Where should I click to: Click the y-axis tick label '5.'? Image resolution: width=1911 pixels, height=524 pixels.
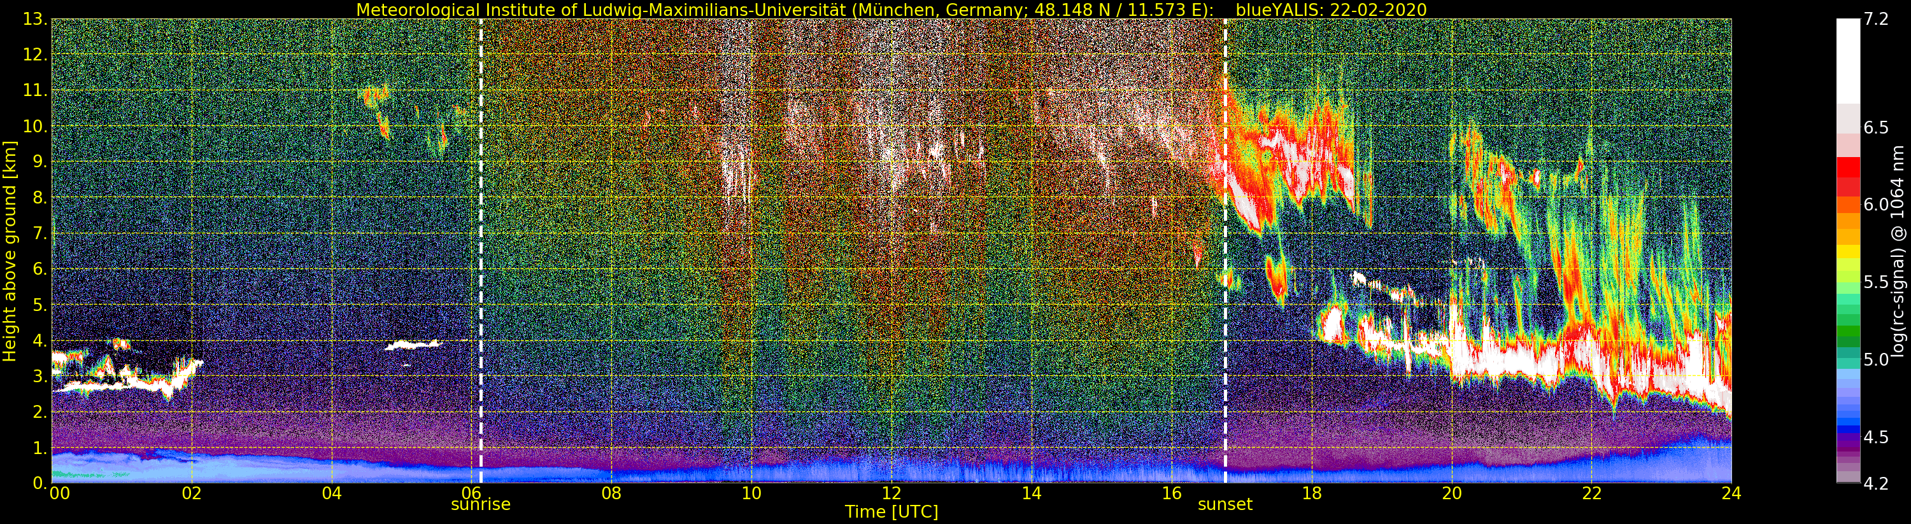tap(41, 305)
